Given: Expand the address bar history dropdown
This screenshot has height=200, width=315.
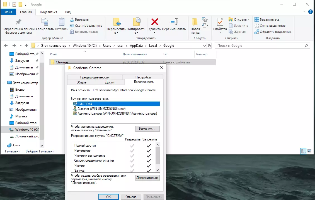Looking at the screenshot, I should click(205, 46).
